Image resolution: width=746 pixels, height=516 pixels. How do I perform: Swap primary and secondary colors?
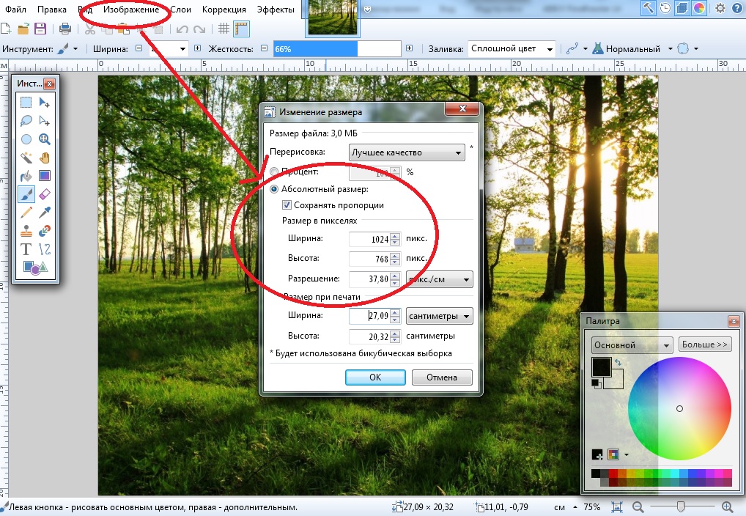click(616, 363)
